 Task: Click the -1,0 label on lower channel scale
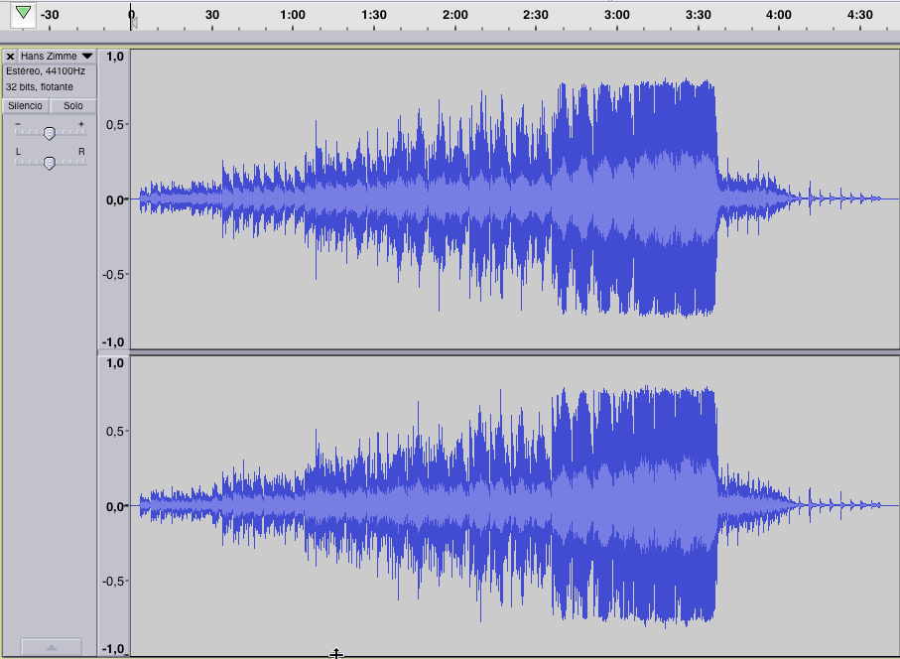[x=114, y=649]
